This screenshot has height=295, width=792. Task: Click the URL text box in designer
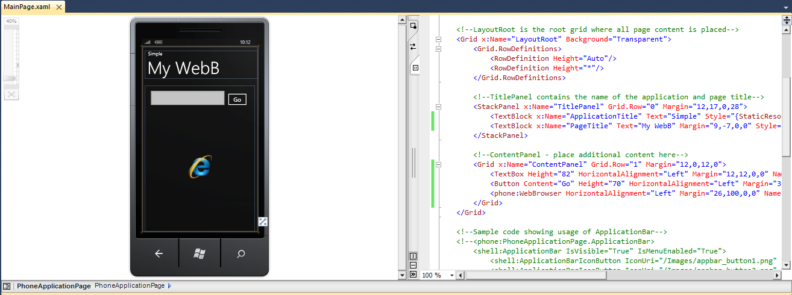click(187, 98)
